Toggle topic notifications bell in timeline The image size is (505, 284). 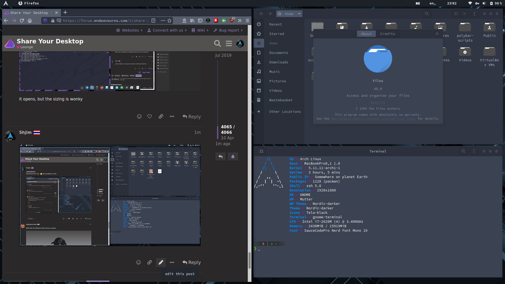coord(233,156)
